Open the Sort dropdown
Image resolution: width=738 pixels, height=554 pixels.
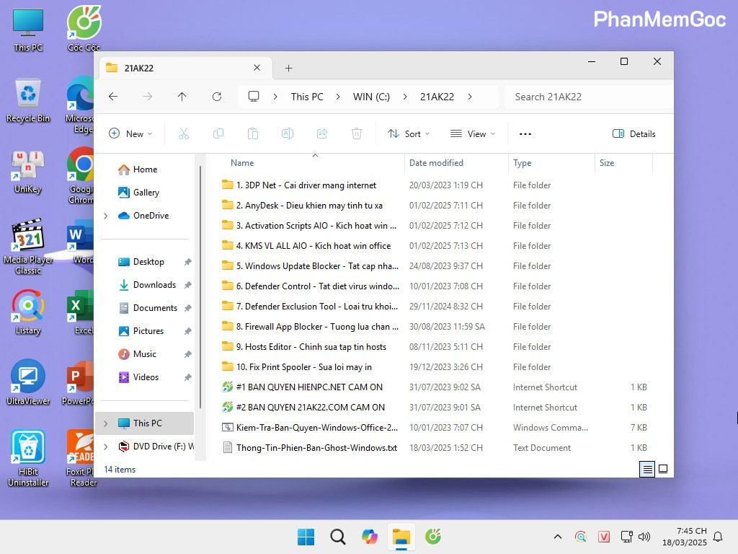click(x=409, y=133)
